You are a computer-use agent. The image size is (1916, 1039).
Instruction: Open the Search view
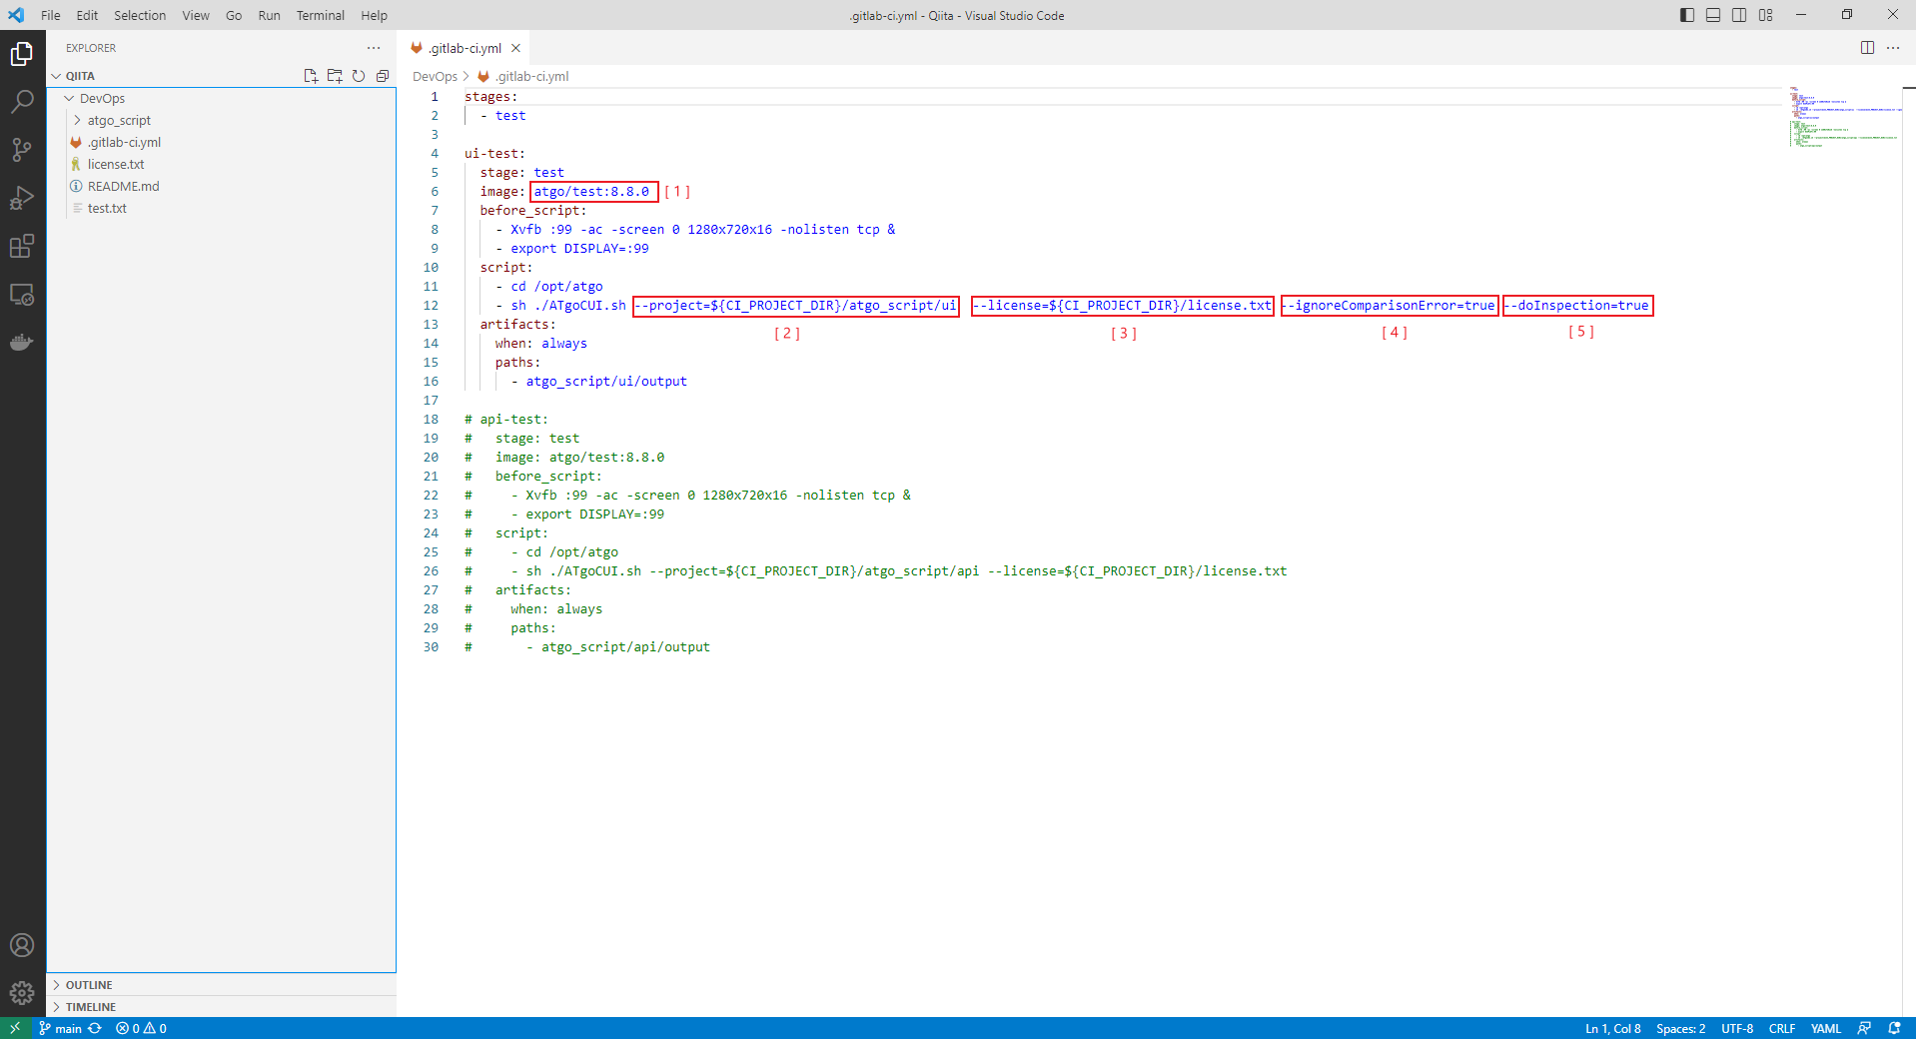[22, 102]
